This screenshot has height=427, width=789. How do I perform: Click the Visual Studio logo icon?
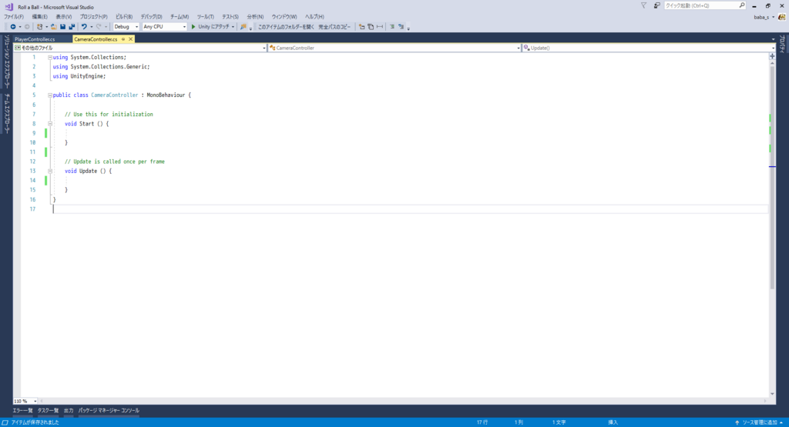pyautogui.click(x=8, y=7)
